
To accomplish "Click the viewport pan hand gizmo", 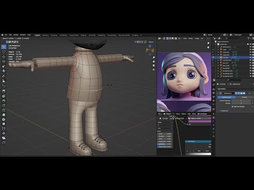I will tap(153, 62).
